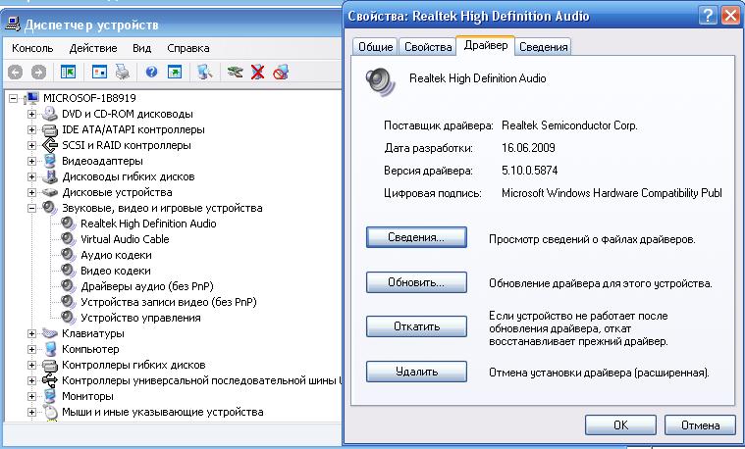The image size is (745, 449).
Task: Click the Back arrow toolbar icon
Action: click(15, 73)
